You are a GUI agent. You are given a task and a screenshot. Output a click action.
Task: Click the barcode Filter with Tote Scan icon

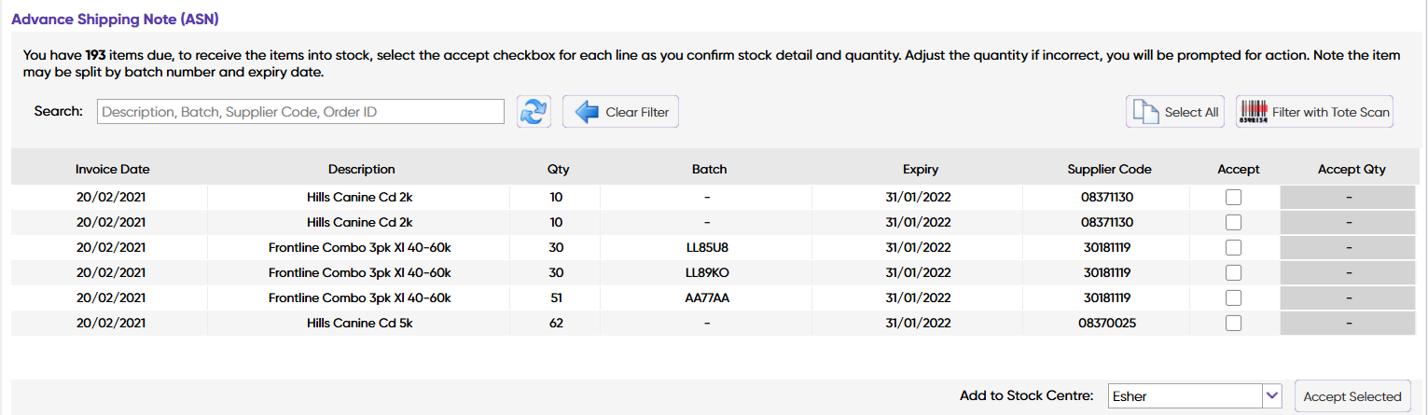(x=1253, y=113)
